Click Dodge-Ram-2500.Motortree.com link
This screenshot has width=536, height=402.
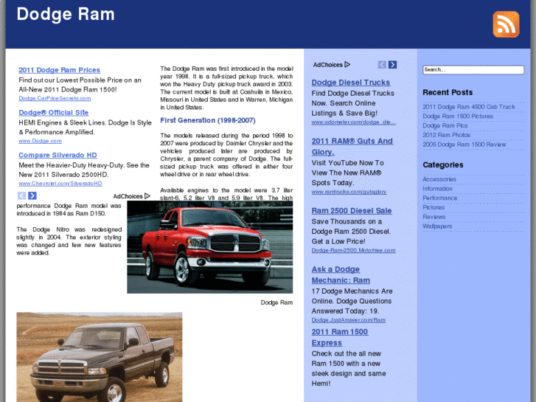tap(353, 251)
